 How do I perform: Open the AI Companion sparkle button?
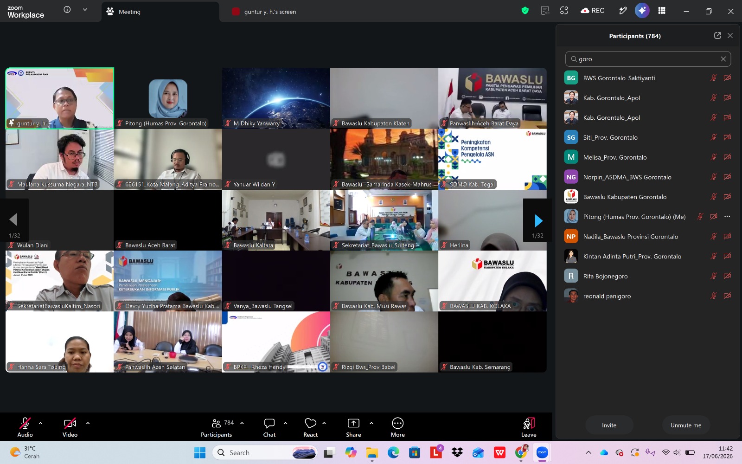click(x=642, y=11)
